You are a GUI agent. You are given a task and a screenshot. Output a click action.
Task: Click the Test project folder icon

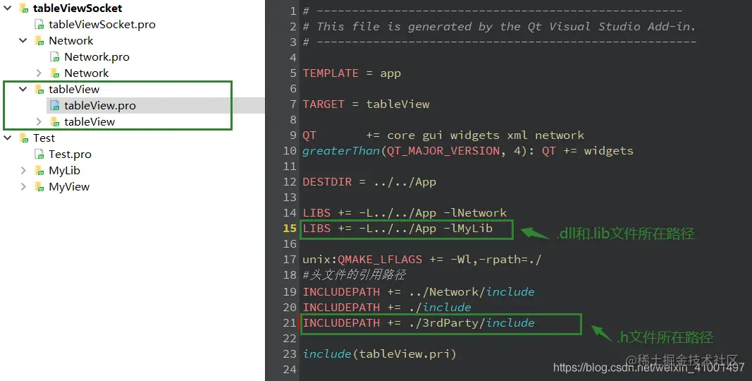coord(24,138)
